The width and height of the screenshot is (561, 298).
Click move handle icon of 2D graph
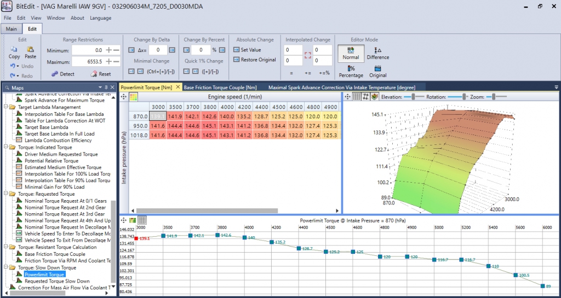(x=124, y=220)
